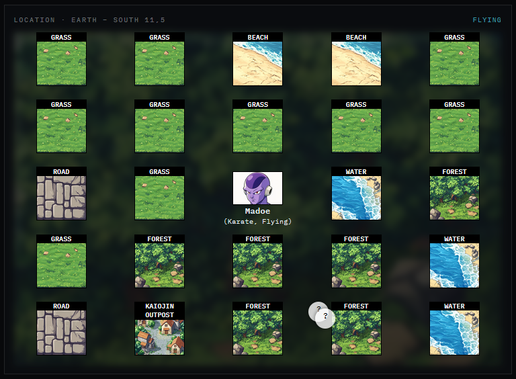Select the Forest tile in Madoe's row
Screen dimensions: 516x379
(454, 194)
